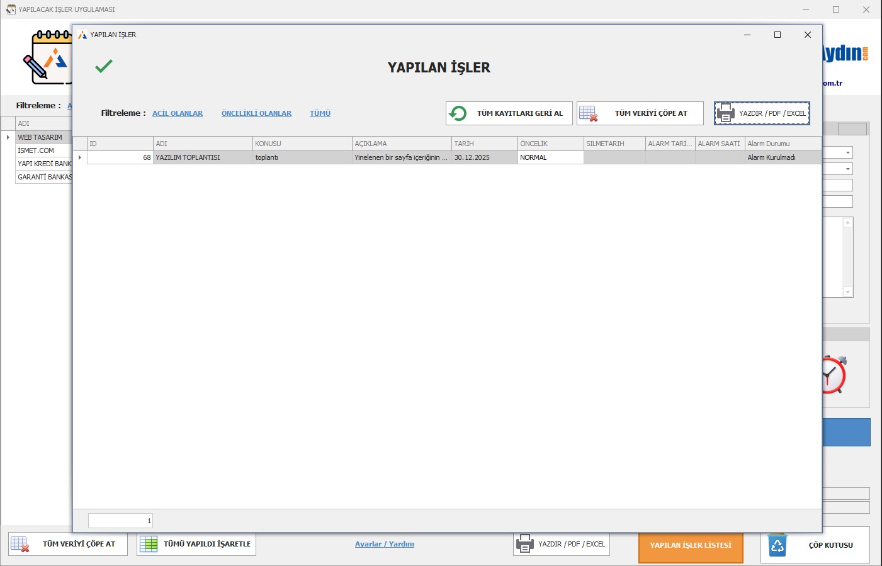Sort by TARİH column header
Image resolution: width=882 pixels, height=566 pixels.
pos(483,144)
